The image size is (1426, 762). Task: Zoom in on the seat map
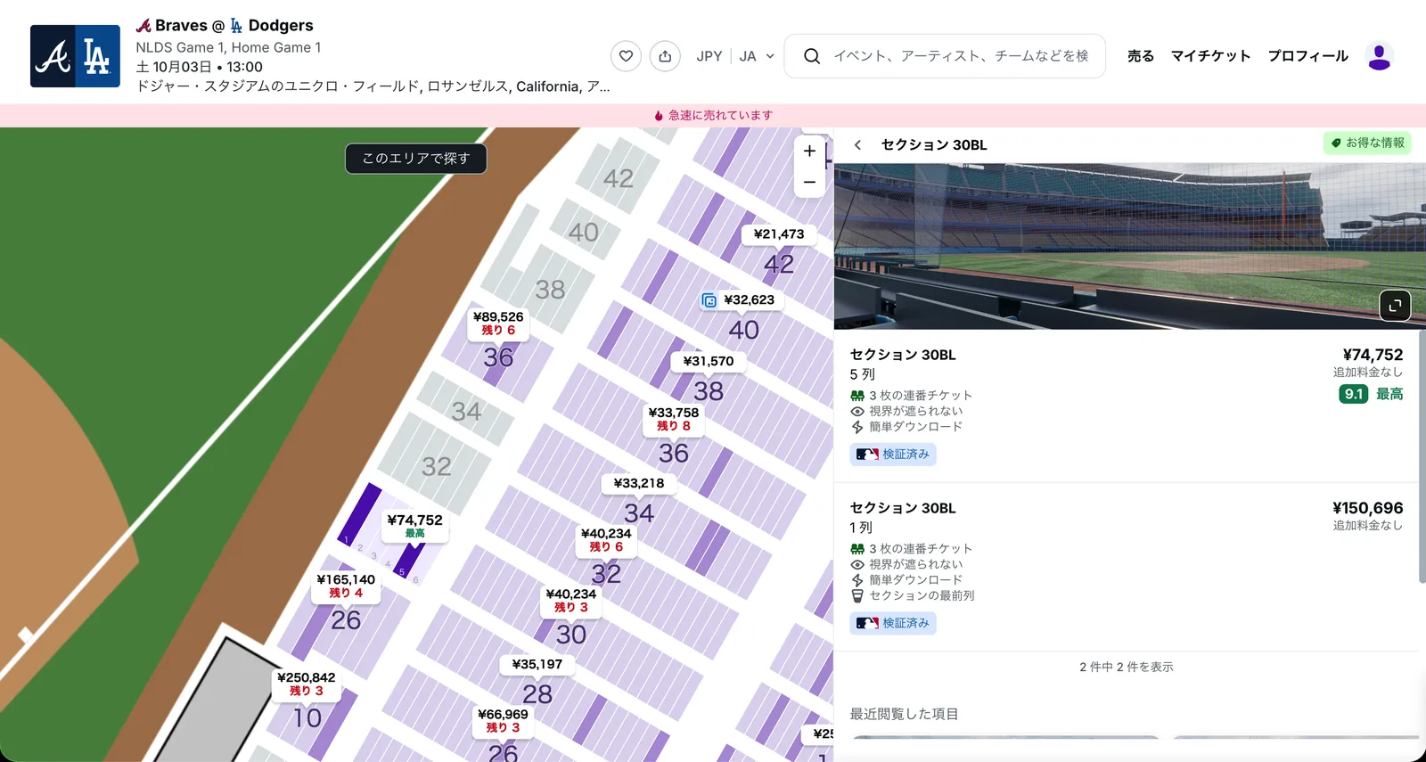point(809,152)
